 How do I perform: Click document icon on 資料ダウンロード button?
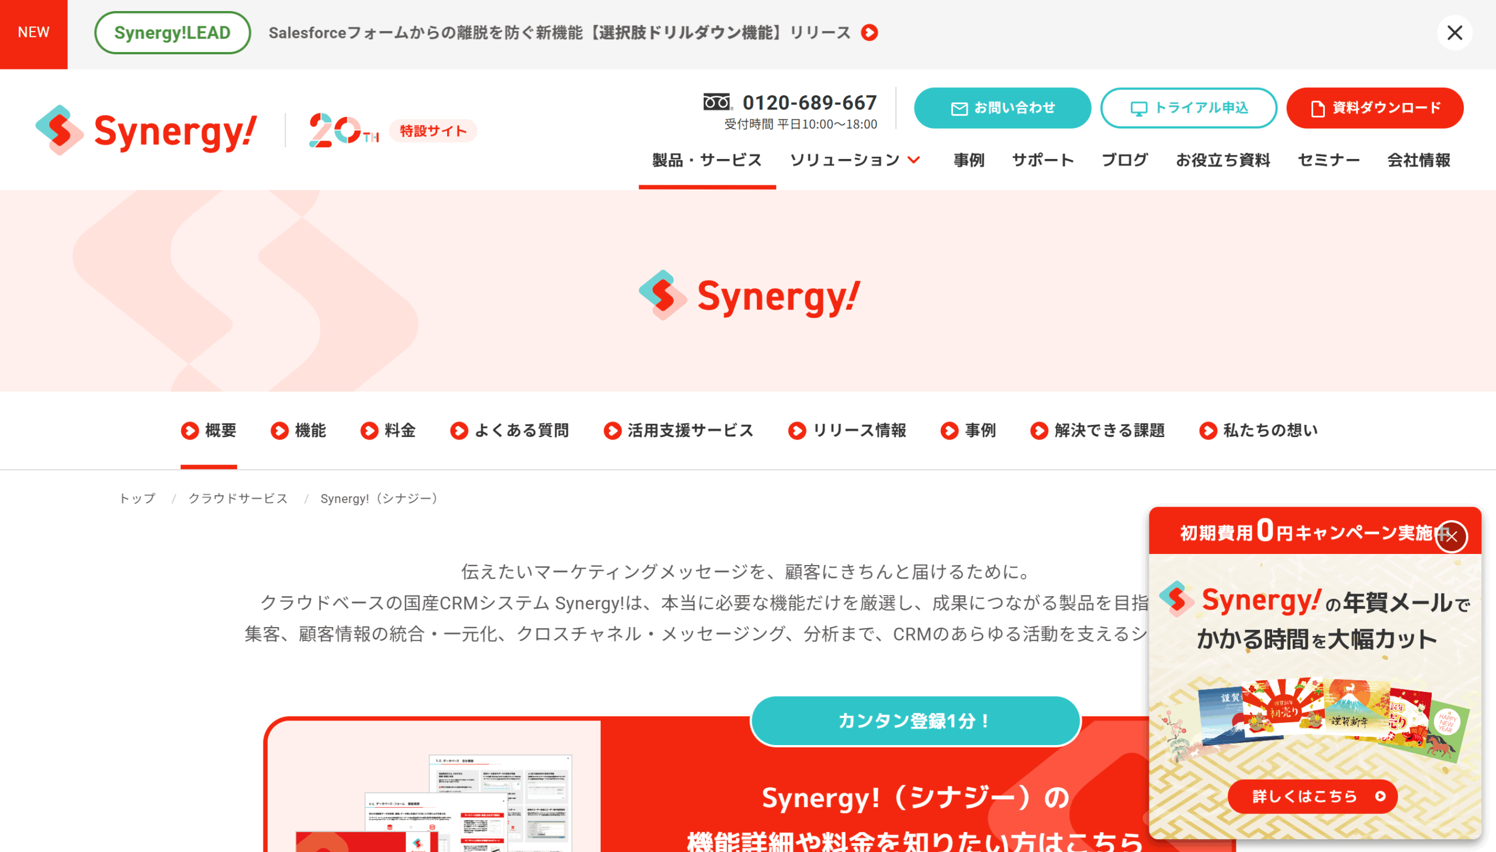(x=1317, y=109)
